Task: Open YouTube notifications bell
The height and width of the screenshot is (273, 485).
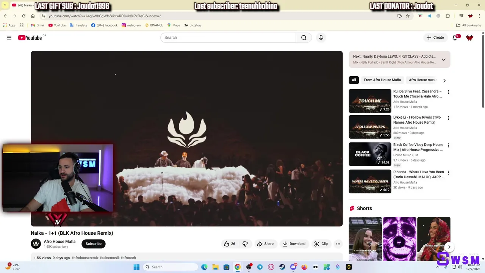Action: [x=455, y=38]
